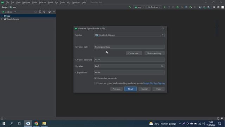Open the VCS menu
The image size is (225, 127).
click(x=69, y=2)
